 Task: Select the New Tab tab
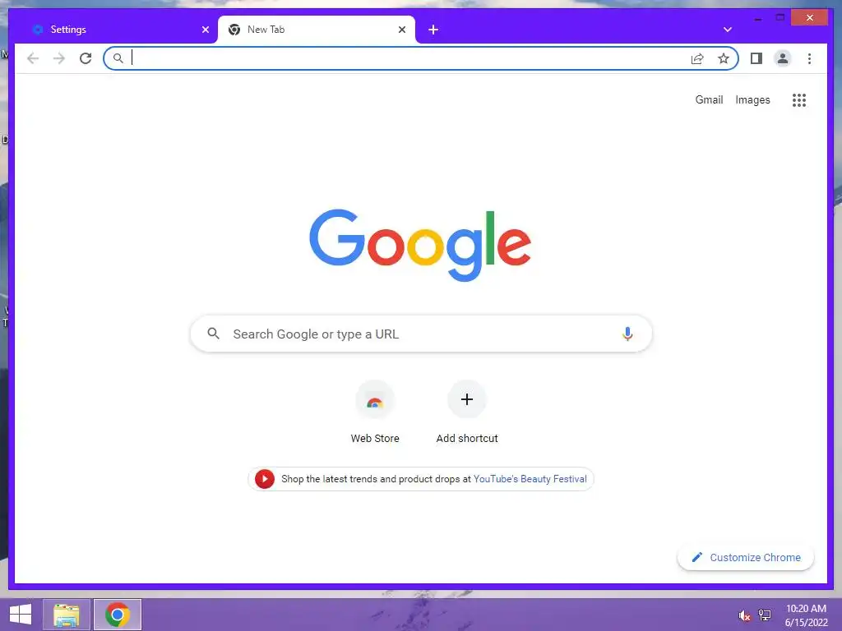317,30
